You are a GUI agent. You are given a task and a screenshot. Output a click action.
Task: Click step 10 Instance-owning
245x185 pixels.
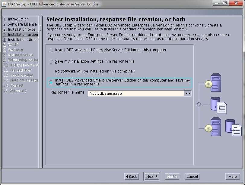tap(20, 65)
